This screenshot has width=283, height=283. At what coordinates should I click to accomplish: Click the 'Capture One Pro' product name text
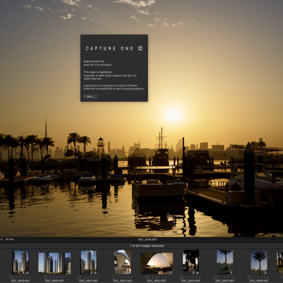coord(94,61)
